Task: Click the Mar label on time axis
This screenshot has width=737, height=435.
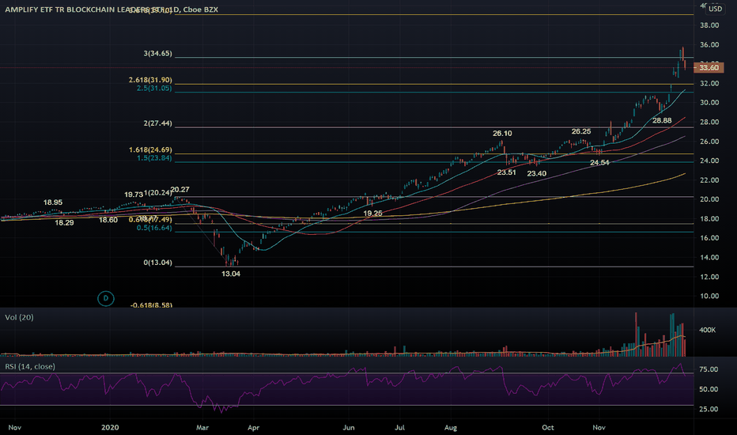Action: pyautogui.click(x=202, y=427)
